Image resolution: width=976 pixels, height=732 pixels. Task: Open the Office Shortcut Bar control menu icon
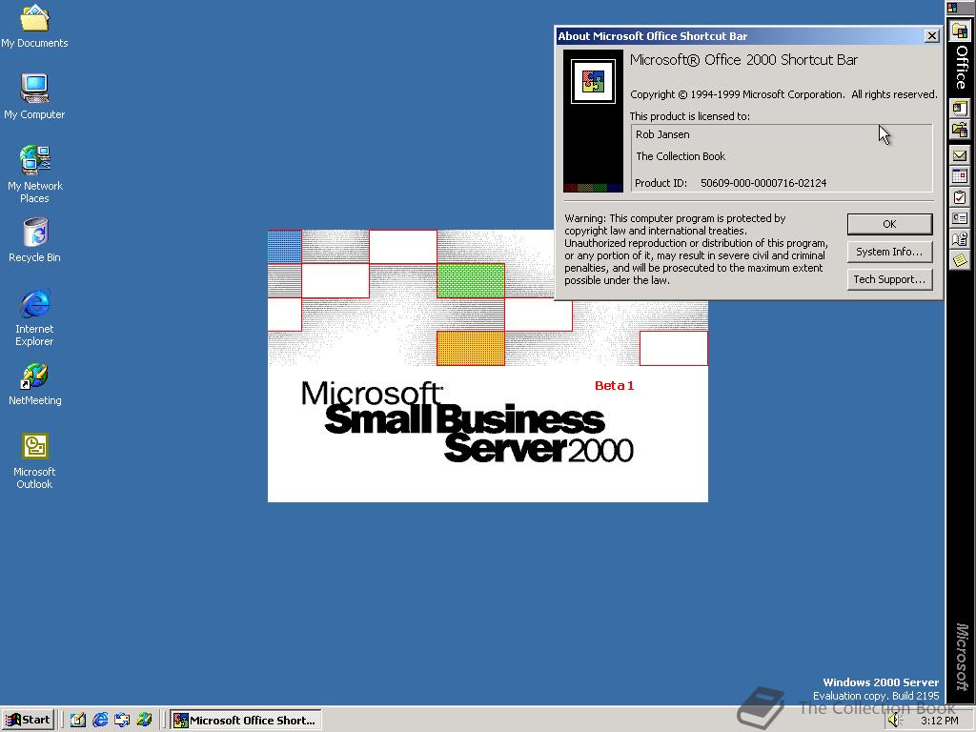pyautogui.click(x=953, y=8)
